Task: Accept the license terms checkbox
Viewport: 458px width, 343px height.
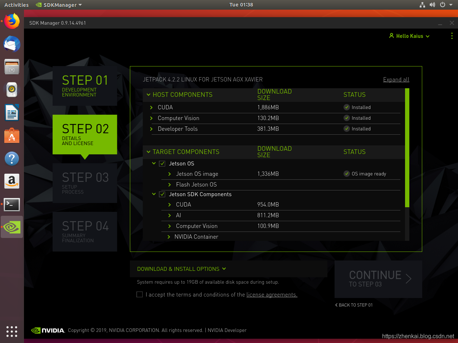Action: tap(140, 294)
